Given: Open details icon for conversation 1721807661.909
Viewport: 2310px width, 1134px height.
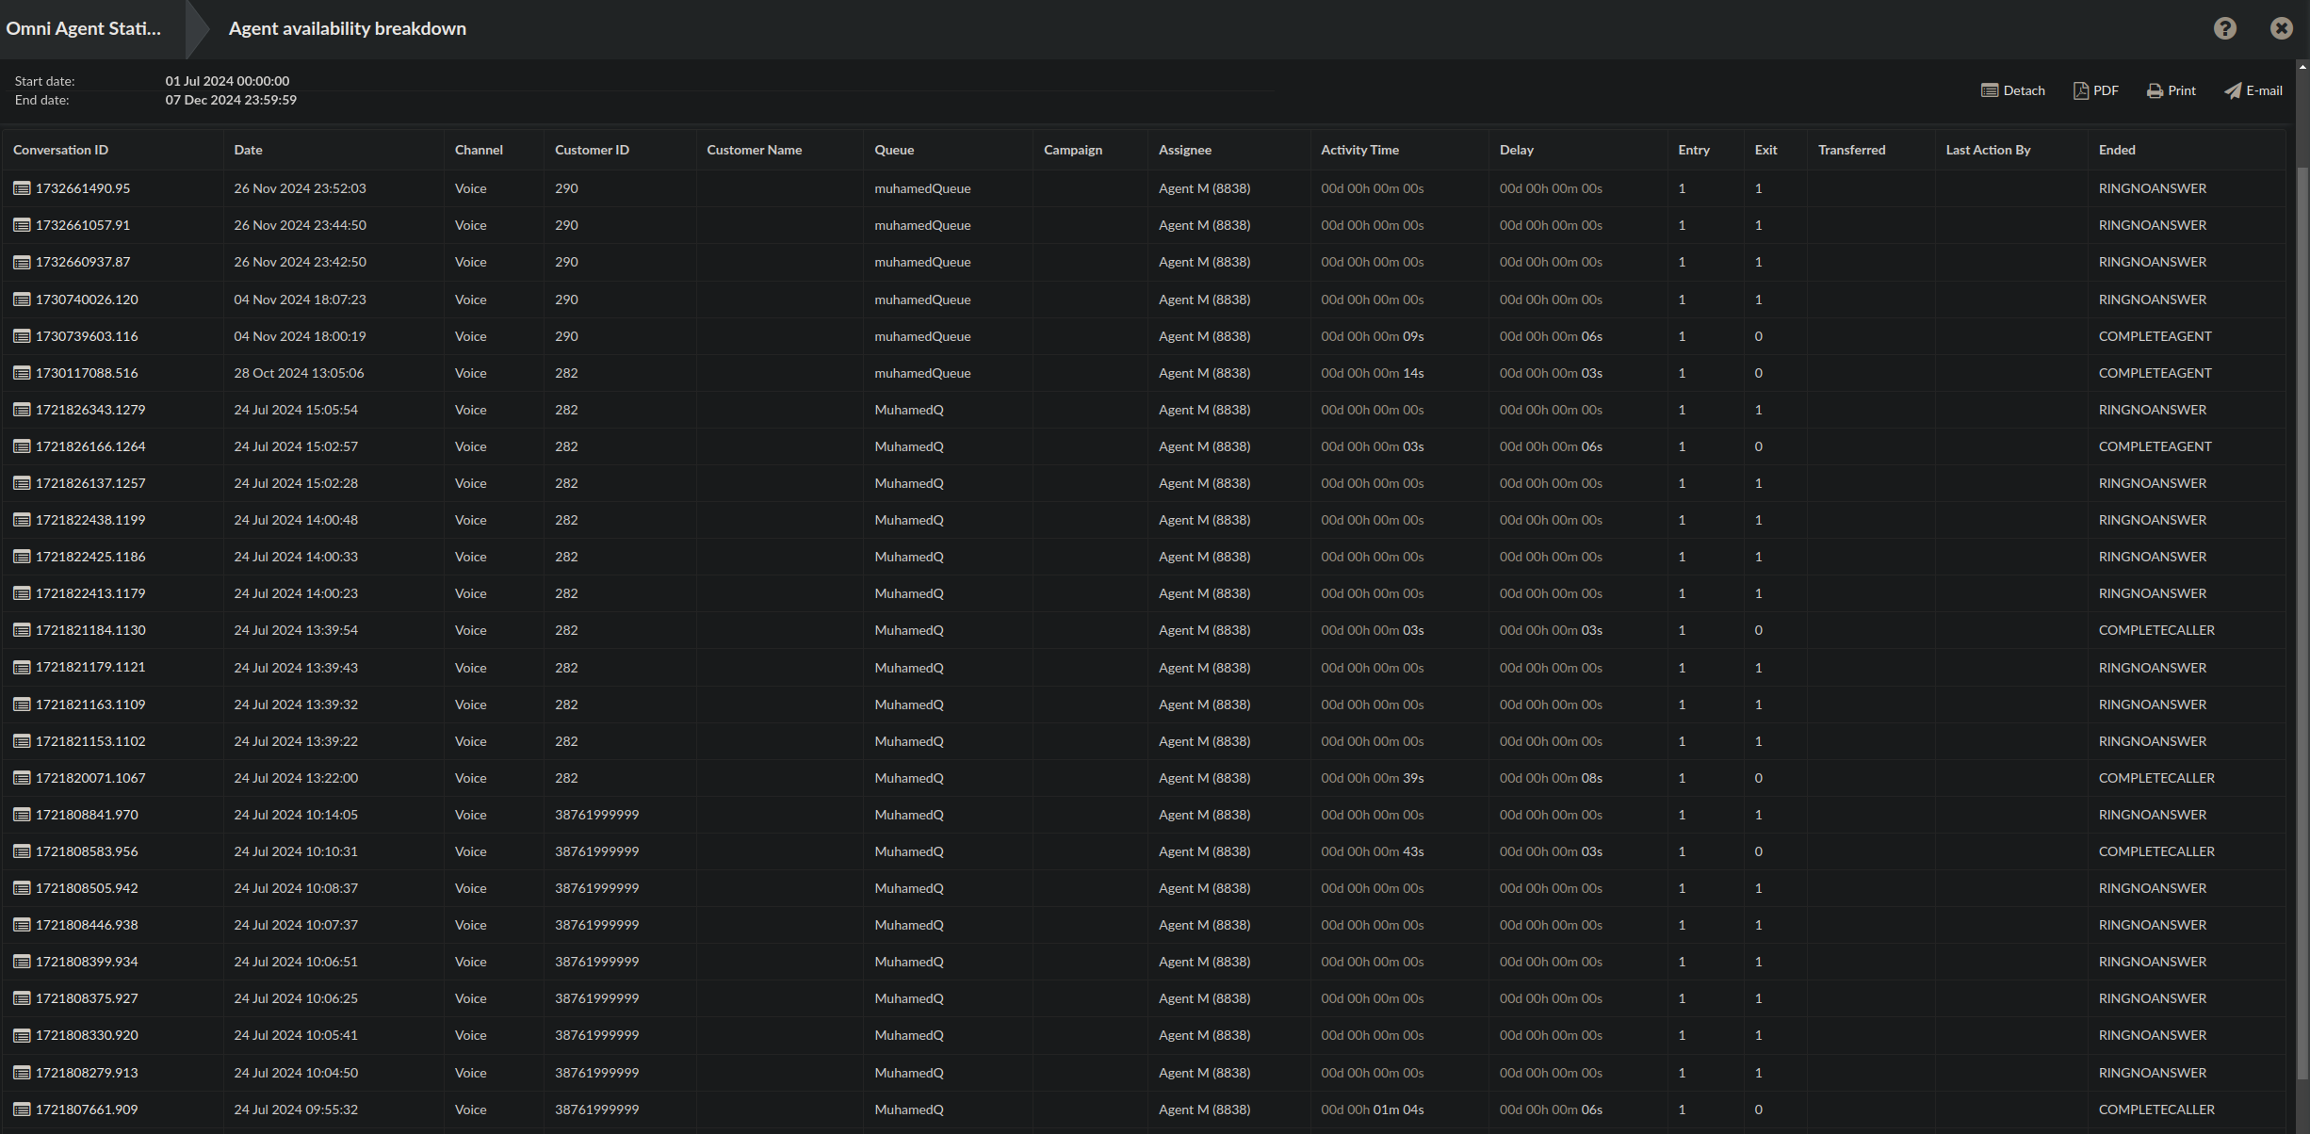Looking at the screenshot, I should click(22, 1110).
